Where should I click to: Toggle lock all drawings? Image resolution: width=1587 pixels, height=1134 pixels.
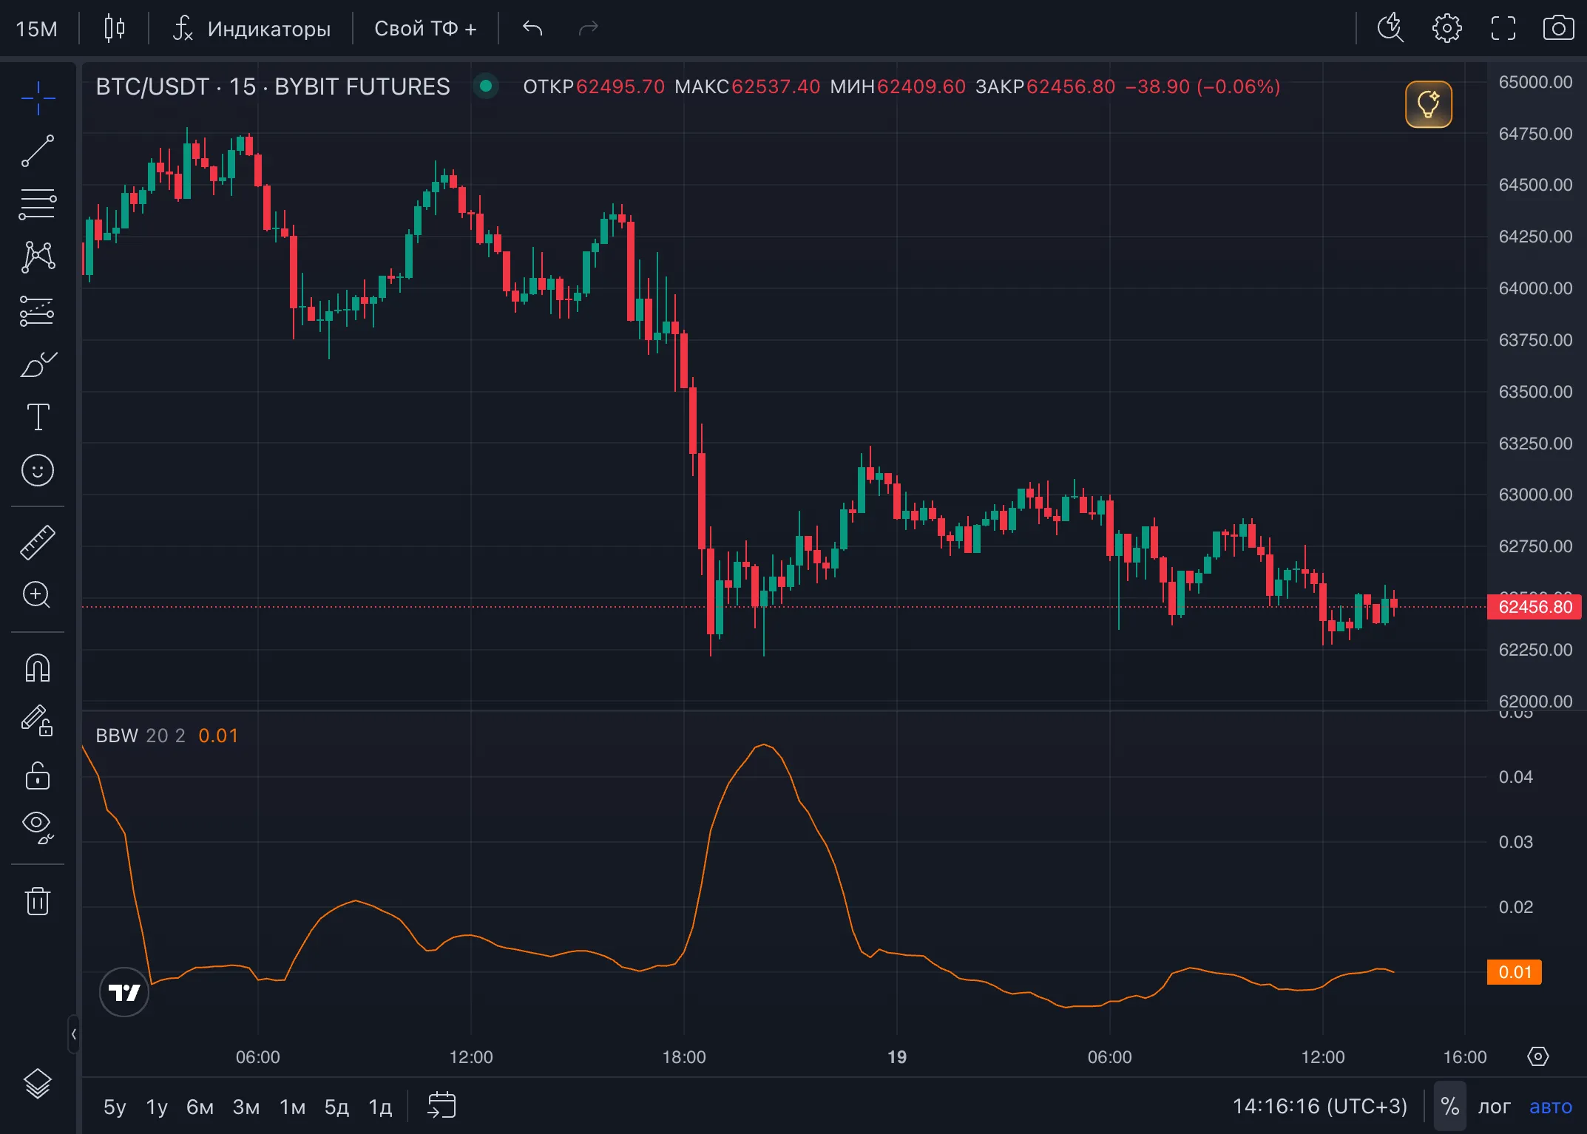pos(38,775)
